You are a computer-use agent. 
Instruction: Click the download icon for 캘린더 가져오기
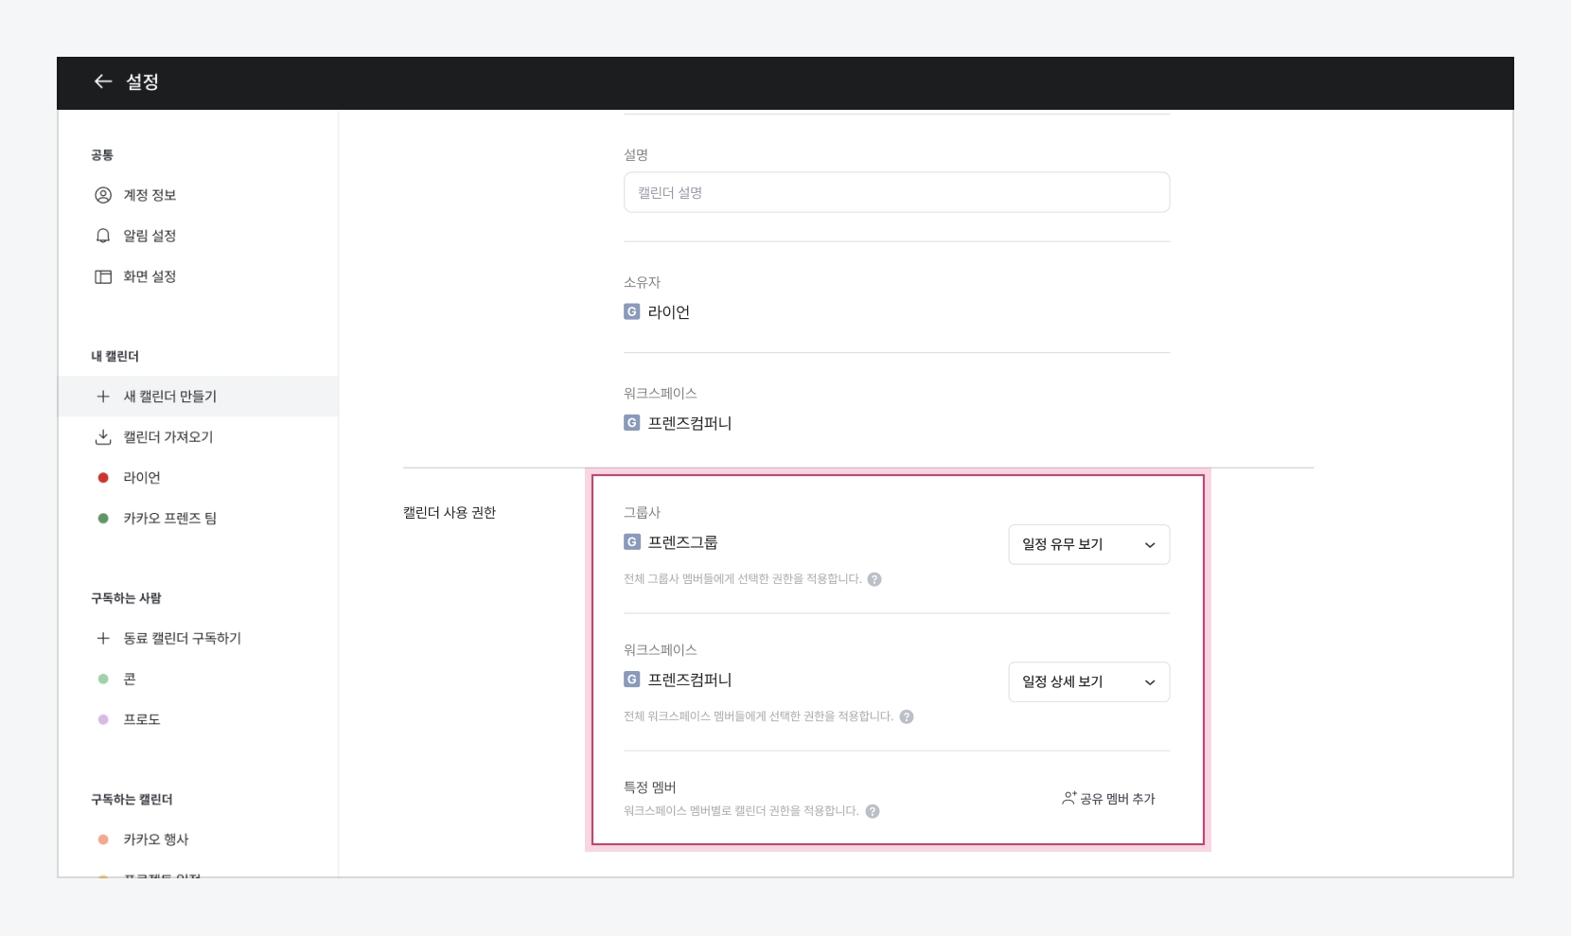(103, 437)
